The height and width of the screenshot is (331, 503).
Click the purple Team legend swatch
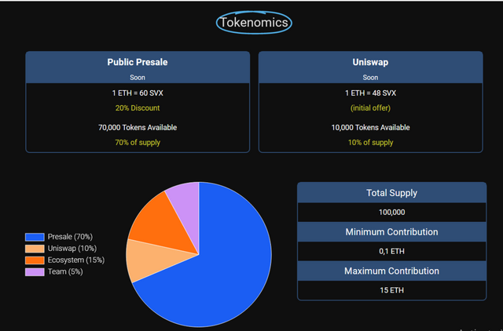pos(35,271)
